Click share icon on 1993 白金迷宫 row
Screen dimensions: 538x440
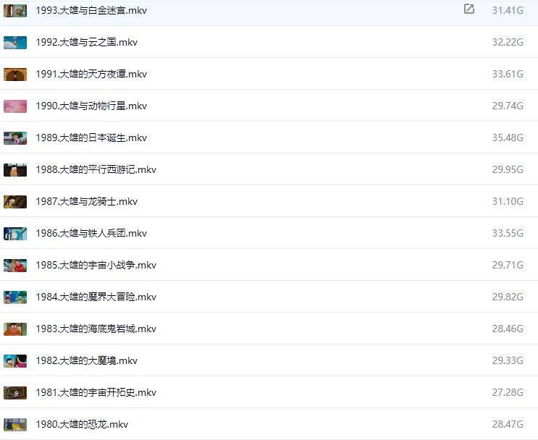[468, 9]
